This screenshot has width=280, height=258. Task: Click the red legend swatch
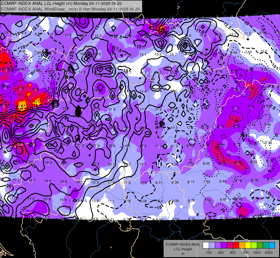click(x=236, y=245)
